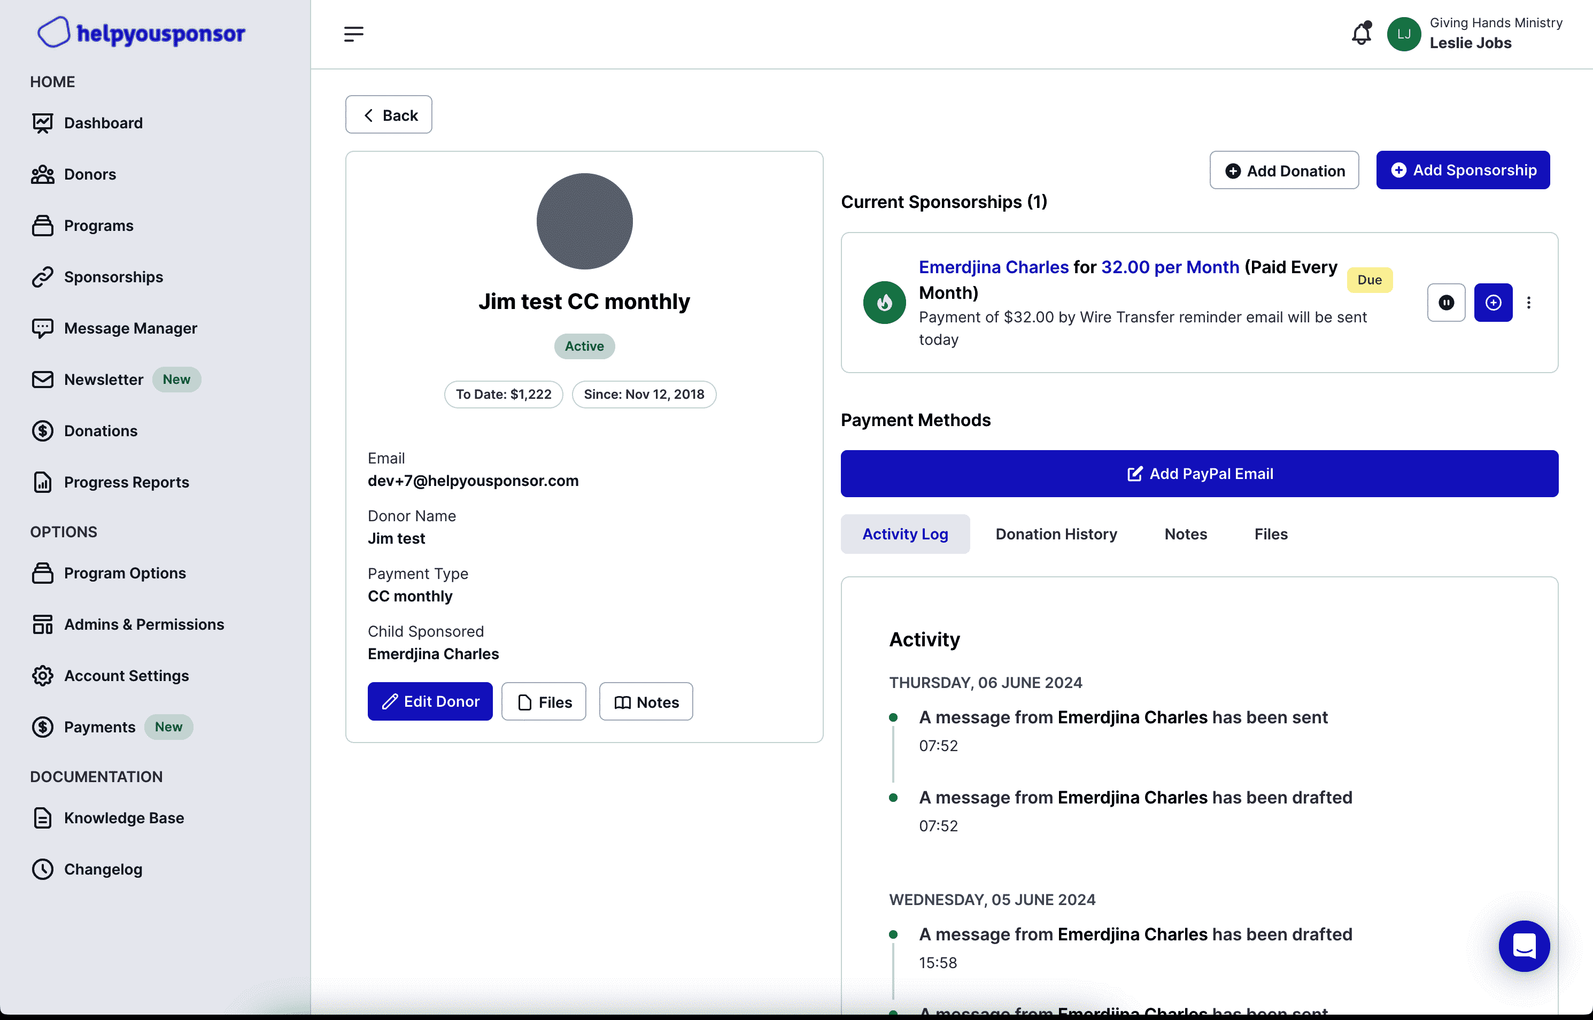Click the notification bell icon
The height and width of the screenshot is (1020, 1593).
[x=1360, y=34]
